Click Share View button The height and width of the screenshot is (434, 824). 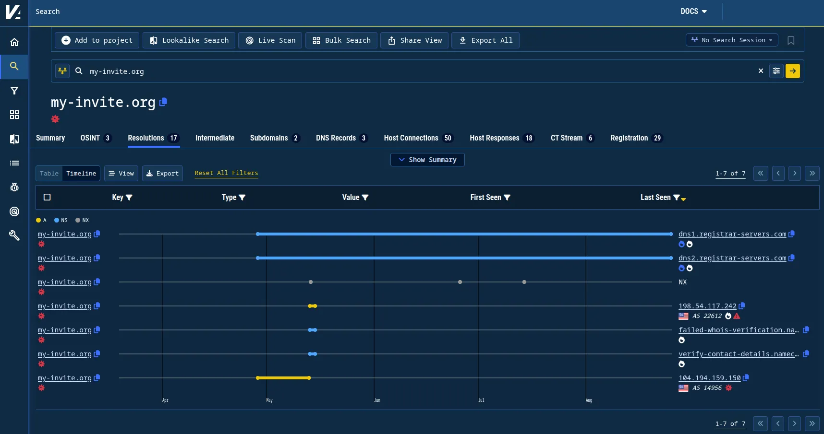tap(414, 40)
